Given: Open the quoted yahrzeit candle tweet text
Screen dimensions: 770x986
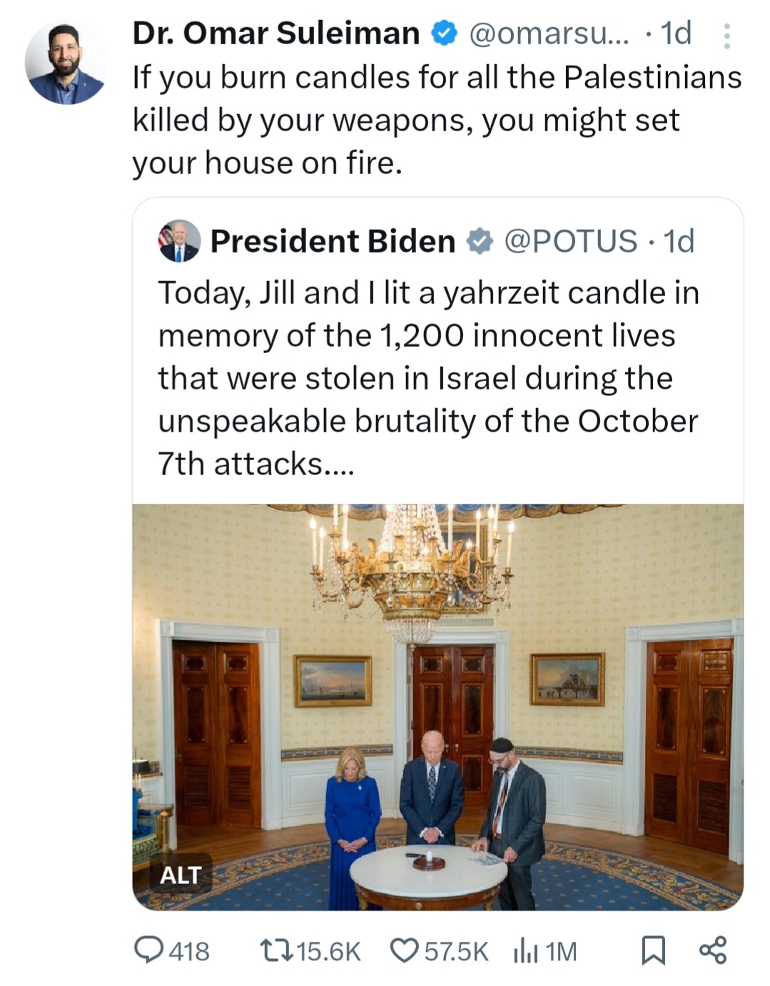Looking at the screenshot, I should pos(428,378).
